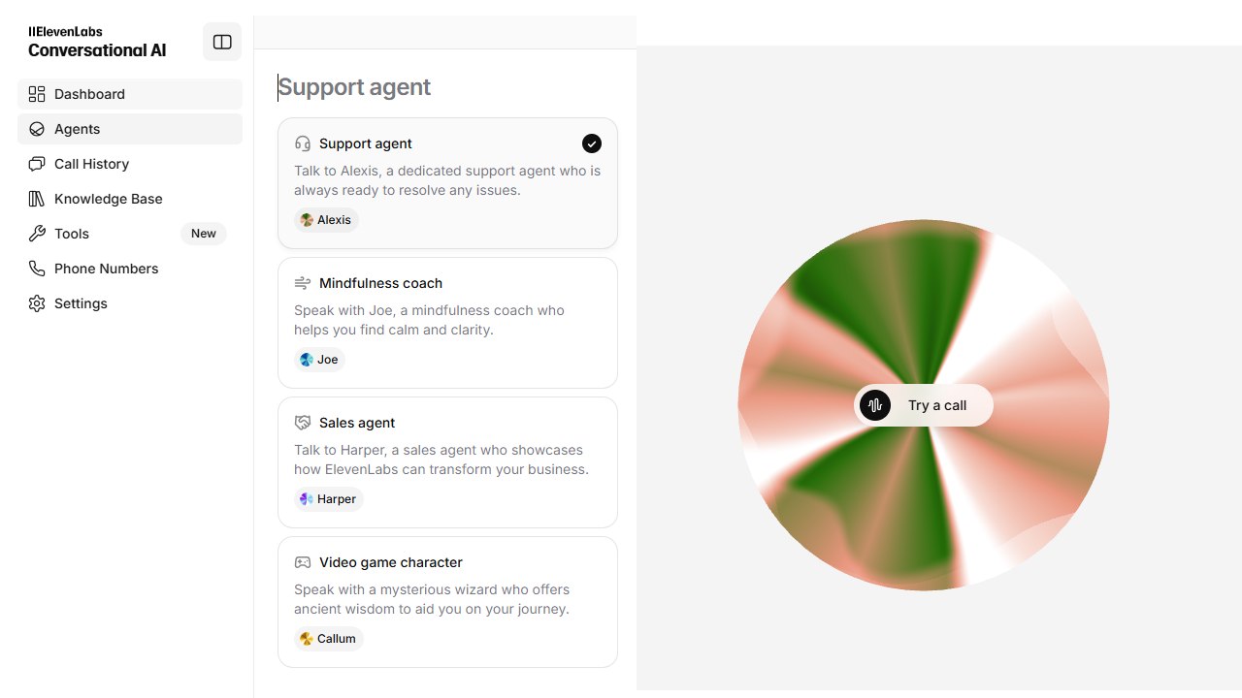Viewport: 1242px width, 698px height.
Task: Click the Knowledge Base books icon
Action: 37,199
